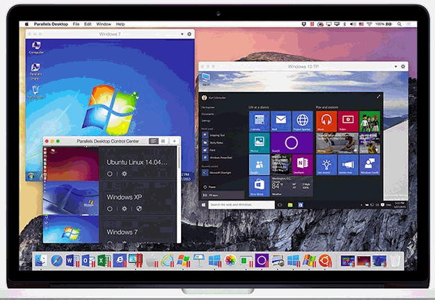Click the Calendar tile in Start menu
Image resolution: width=435 pixels, height=300 pixels.
pos(259,121)
